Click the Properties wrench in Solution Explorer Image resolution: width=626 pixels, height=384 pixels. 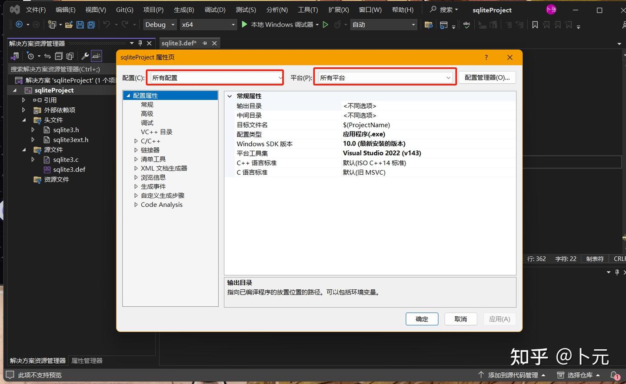coord(85,56)
